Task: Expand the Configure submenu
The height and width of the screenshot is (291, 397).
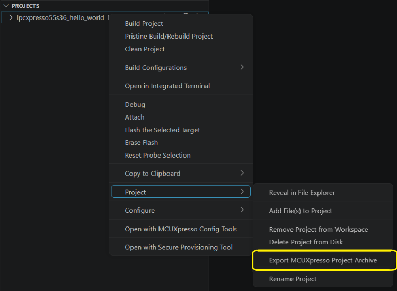Action: (181, 210)
